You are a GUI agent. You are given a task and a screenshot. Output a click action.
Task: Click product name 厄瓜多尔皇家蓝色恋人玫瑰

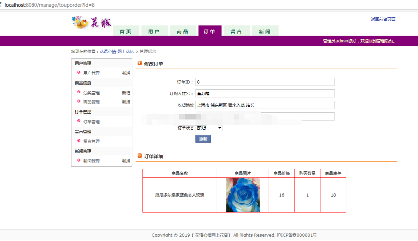pos(180,195)
